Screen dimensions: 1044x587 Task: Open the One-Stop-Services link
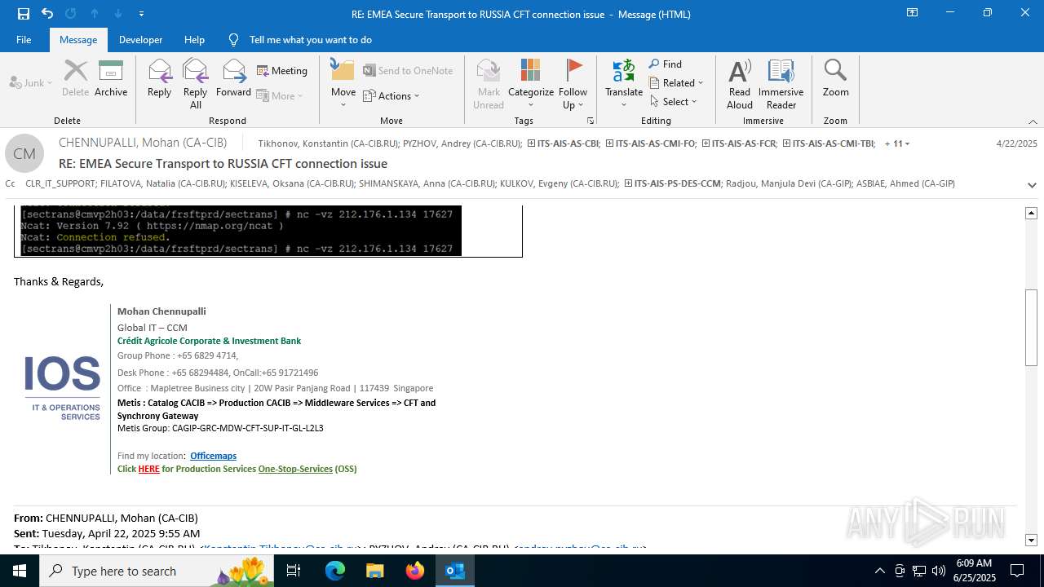(295, 469)
